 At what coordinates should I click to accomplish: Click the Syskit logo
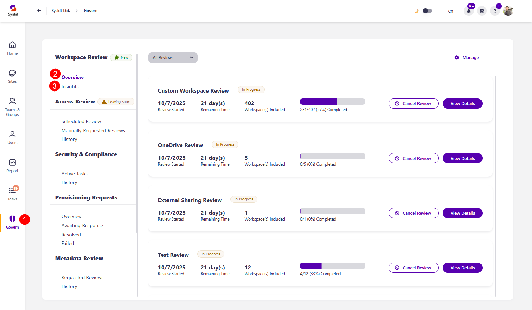13,10
